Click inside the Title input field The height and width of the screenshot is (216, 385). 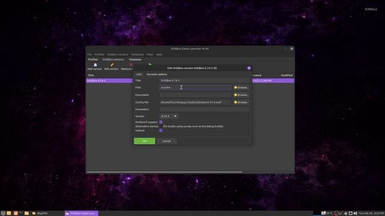[205, 80]
